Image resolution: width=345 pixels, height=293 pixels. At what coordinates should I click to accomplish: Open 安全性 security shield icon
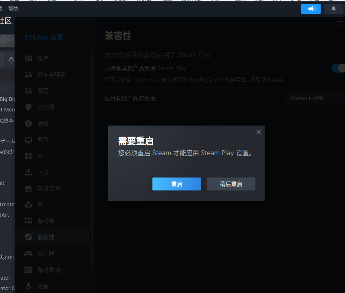[28, 107]
